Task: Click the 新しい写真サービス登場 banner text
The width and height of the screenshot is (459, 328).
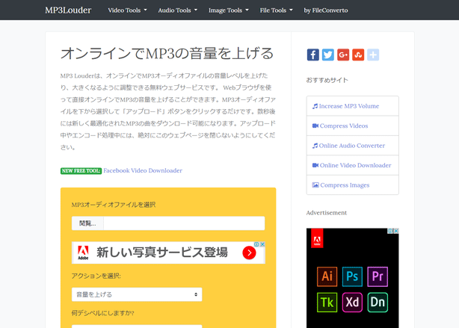Action: [162, 253]
